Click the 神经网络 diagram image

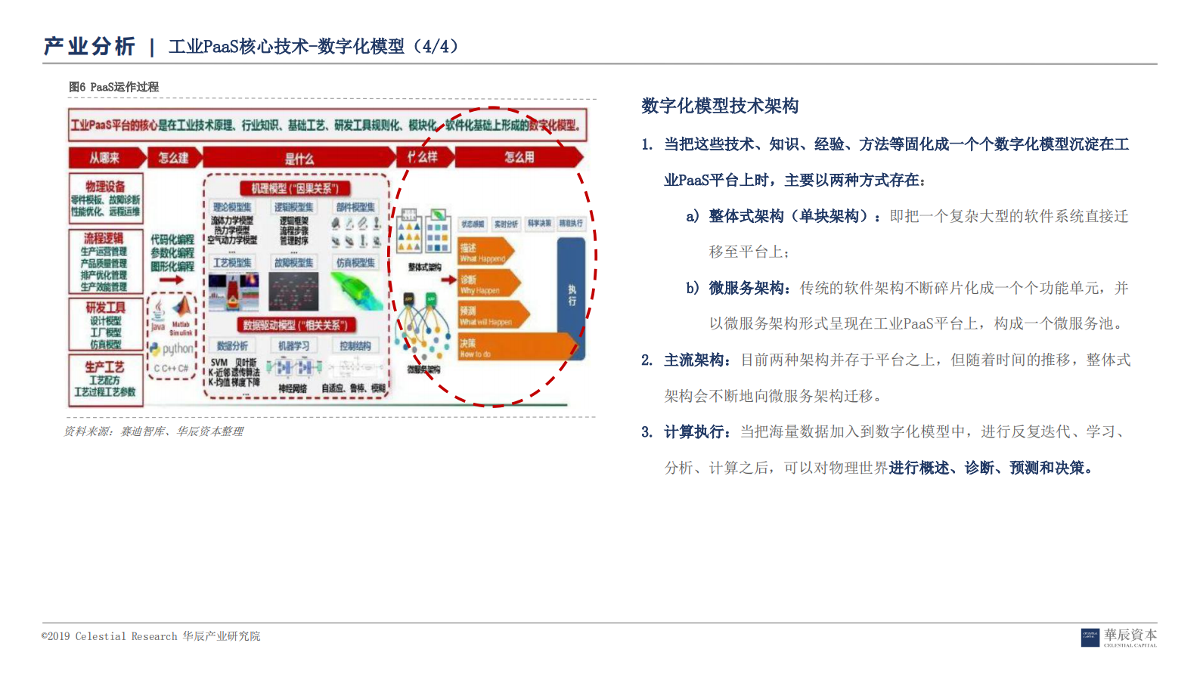[294, 367]
